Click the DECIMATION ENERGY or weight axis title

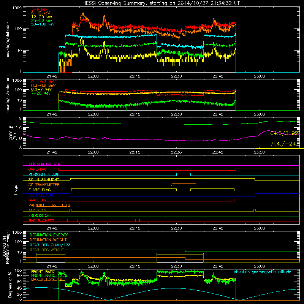6,247
